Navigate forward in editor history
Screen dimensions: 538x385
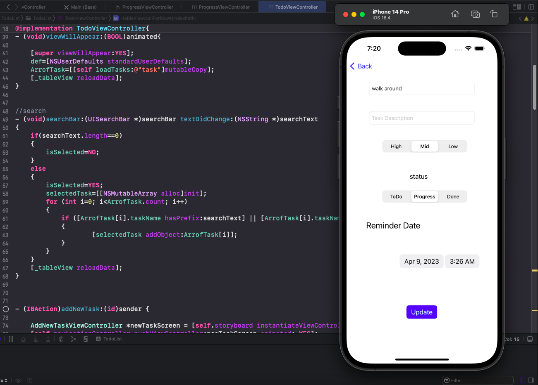coord(16,7)
